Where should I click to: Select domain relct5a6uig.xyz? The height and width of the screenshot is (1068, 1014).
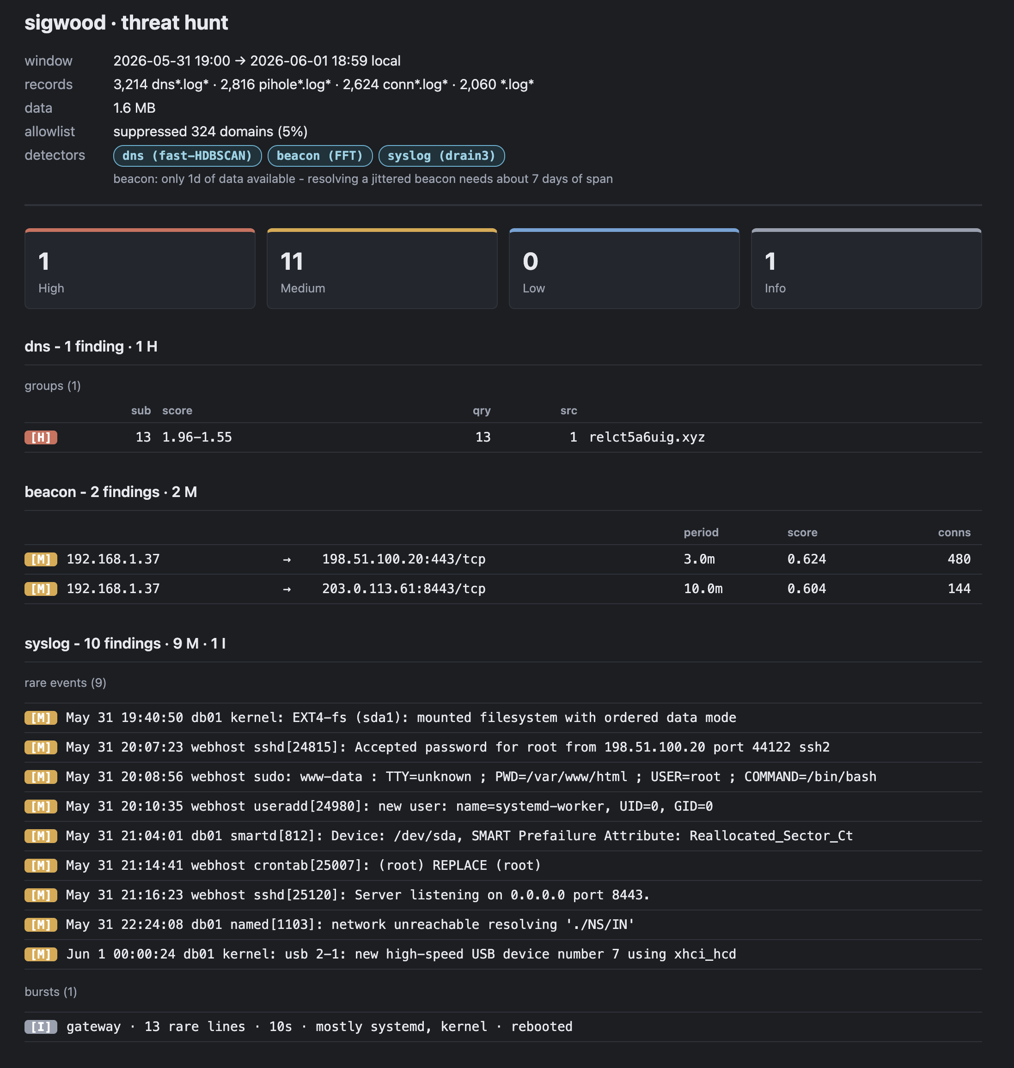647,437
